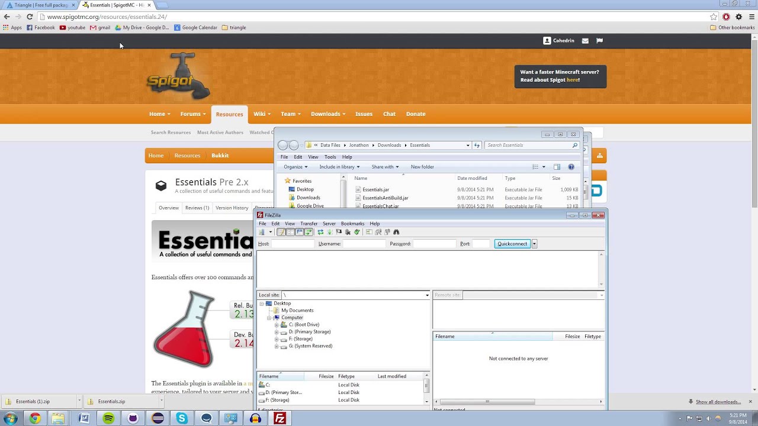Click the alerts flag icon beside Cohedrin
Image resolution: width=758 pixels, height=426 pixels.
pyautogui.click(x=599, y=41)
